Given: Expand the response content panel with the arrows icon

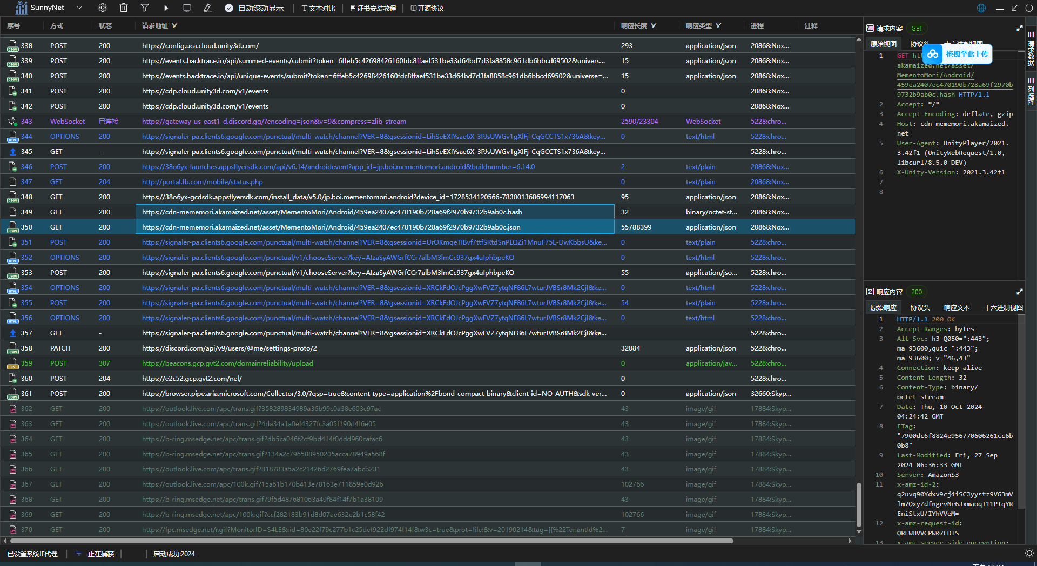Looking at the screenshot, I should point(1020,292).
